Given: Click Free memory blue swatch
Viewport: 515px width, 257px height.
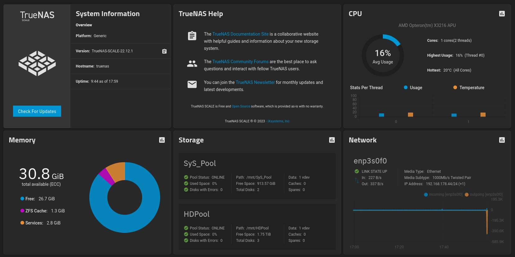Looking at the screenshot, I should (22, 198).
